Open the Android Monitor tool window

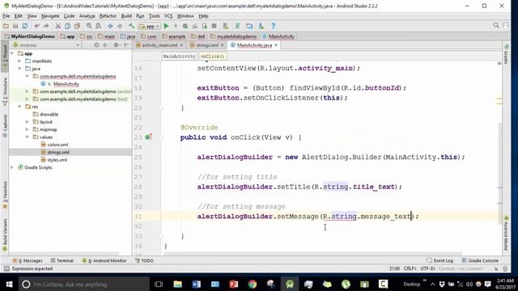coord(104,260)
